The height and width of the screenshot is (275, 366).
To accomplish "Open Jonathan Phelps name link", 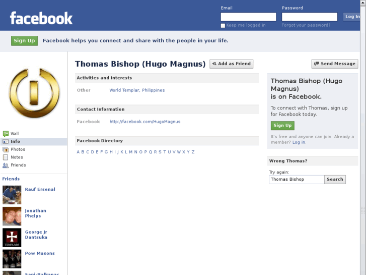I will [x=35, y=213].
